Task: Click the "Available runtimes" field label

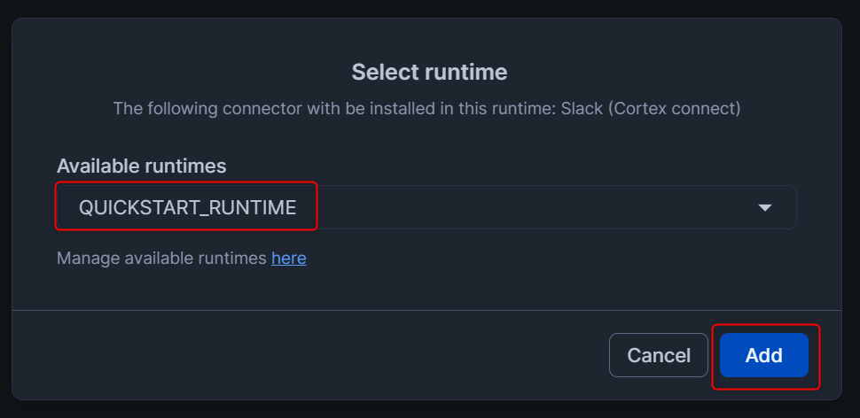Action: click(141, 166)
